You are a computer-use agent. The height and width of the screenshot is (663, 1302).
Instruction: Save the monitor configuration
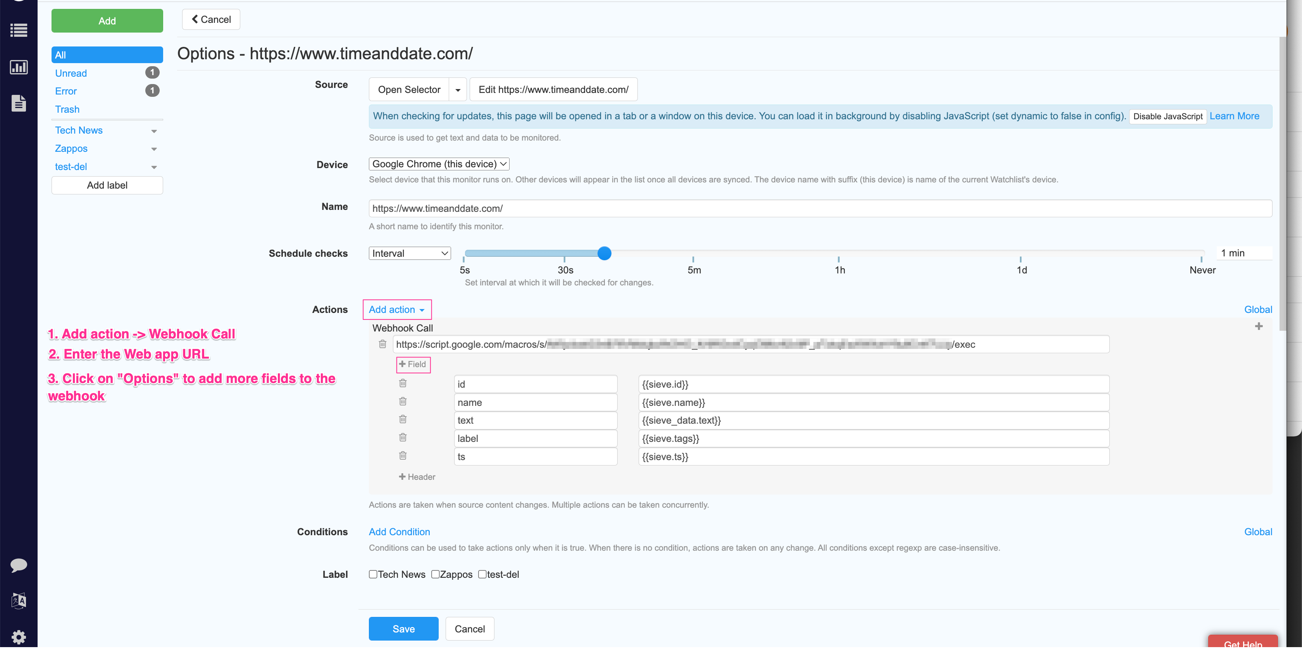coord(403,628)
